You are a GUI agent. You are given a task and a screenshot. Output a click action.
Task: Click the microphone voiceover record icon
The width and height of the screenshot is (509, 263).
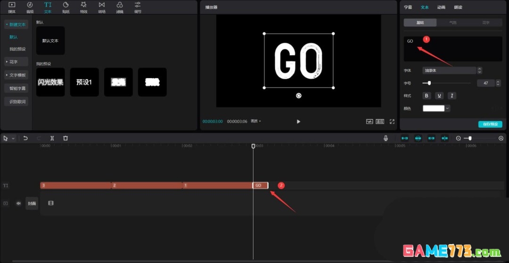(386, 138)
